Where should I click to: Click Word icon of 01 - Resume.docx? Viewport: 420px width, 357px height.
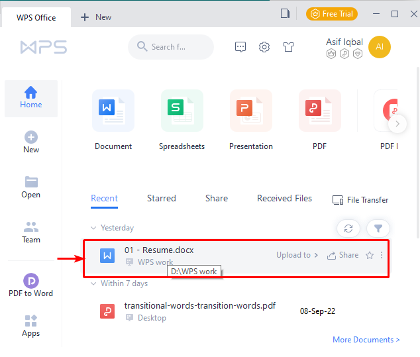coord(107,256)
